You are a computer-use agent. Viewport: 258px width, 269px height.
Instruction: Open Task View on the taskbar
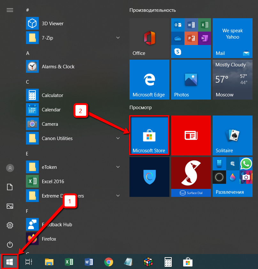29,262
